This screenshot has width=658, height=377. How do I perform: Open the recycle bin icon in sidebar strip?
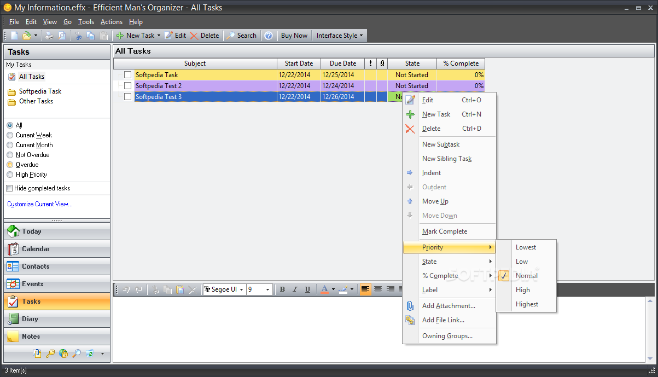[x=90, y=353]
